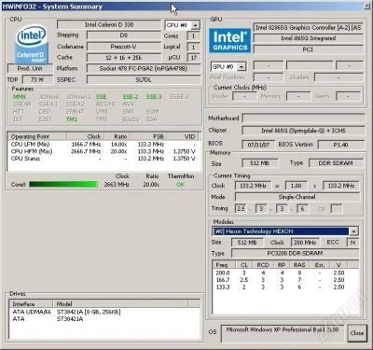Click the Stepping D0 field
This screenshot has width=373, height=350.
(123, 35)
